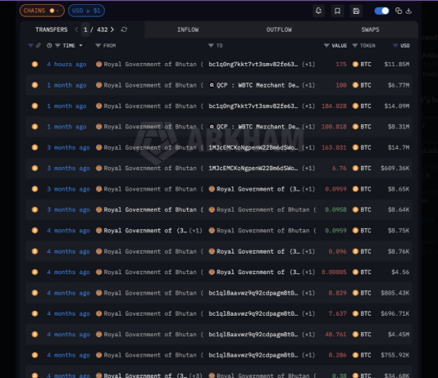This screenshot has height=378, width=438.
Task: Click the page number field showing 1
Action: point(85,29)
